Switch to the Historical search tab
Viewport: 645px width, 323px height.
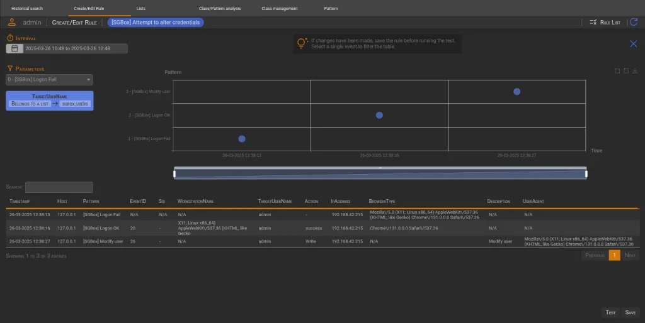[x=27, y=8]
